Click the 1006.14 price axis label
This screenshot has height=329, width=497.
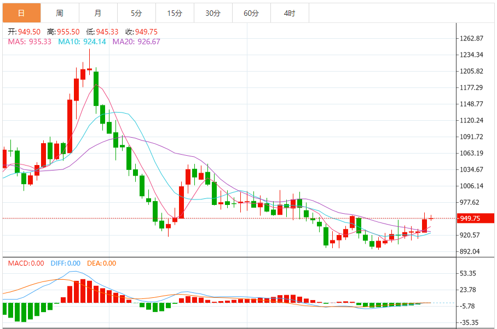coord(471,186)
